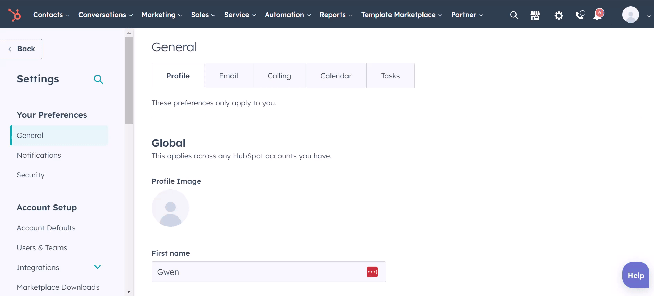This screenshot has height=296, width=654.
Task: Open the Help button
Action: click(x=636, y=275)
